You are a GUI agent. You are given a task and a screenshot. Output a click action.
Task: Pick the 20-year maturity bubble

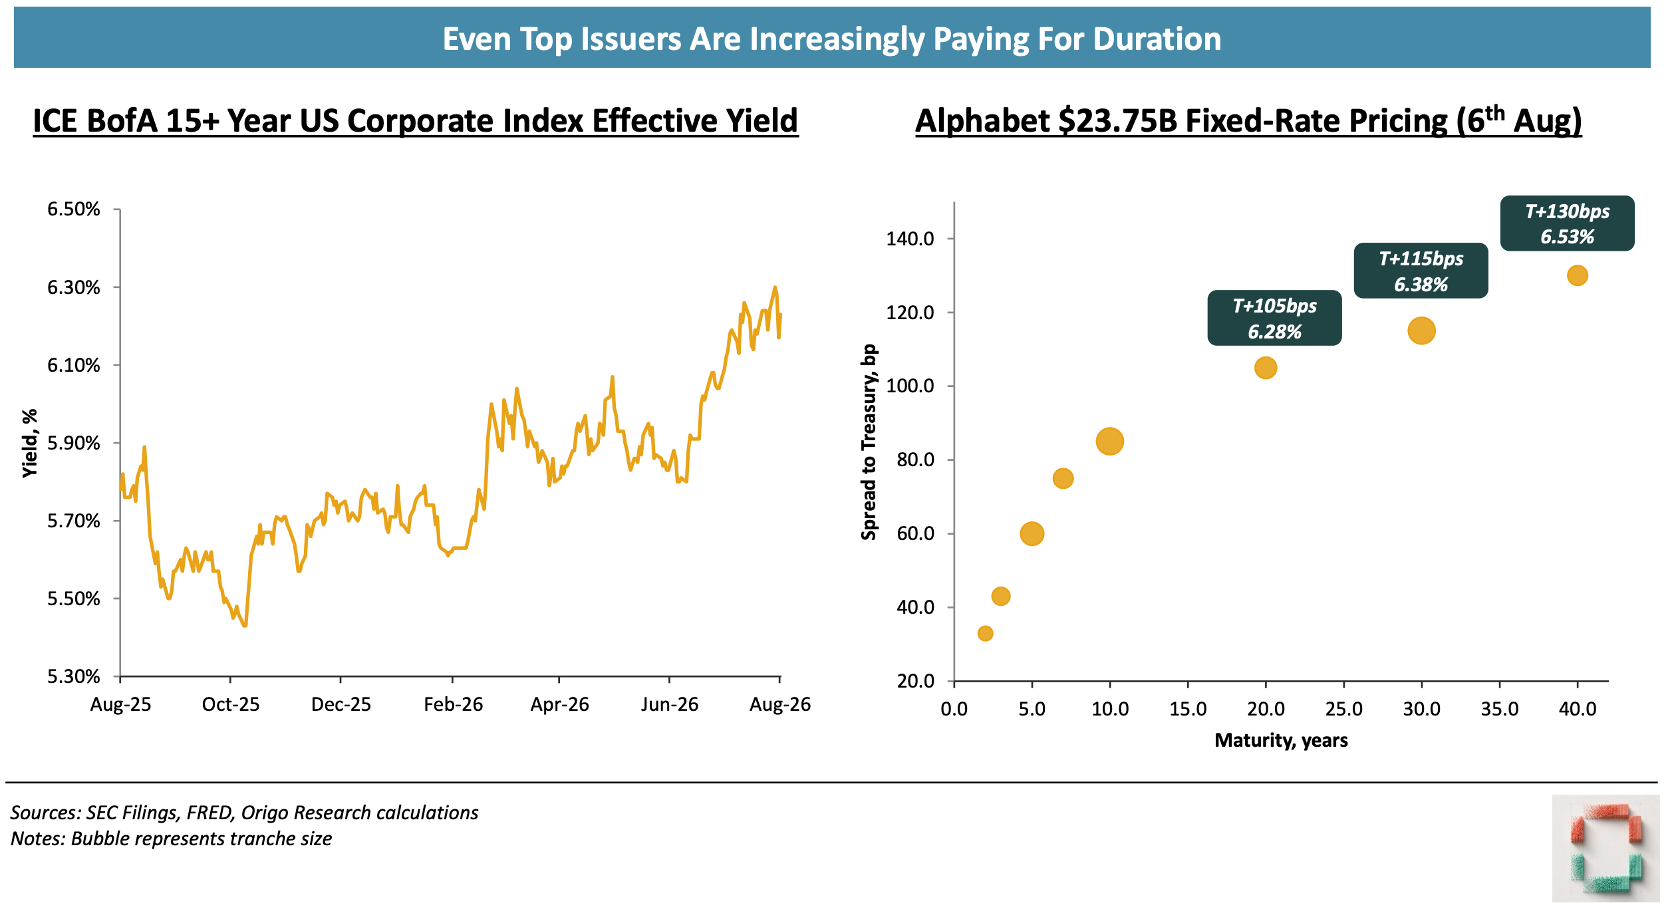coord(1265,368)
